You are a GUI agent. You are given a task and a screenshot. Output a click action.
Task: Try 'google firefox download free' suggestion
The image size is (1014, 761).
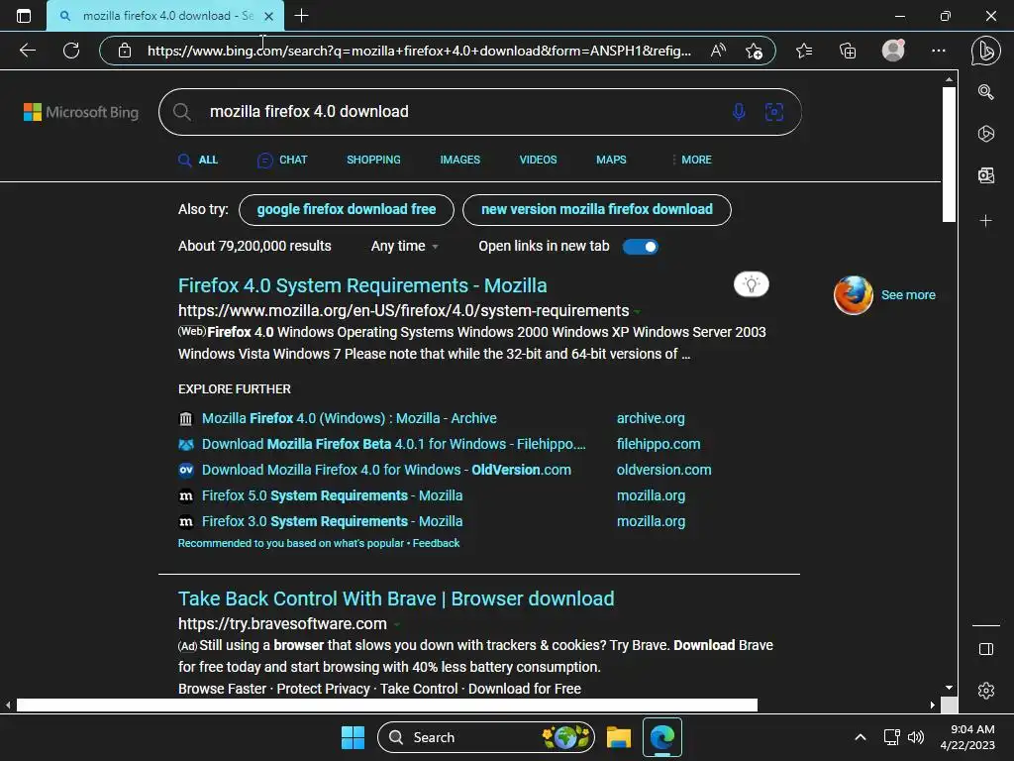coord(346,210)
